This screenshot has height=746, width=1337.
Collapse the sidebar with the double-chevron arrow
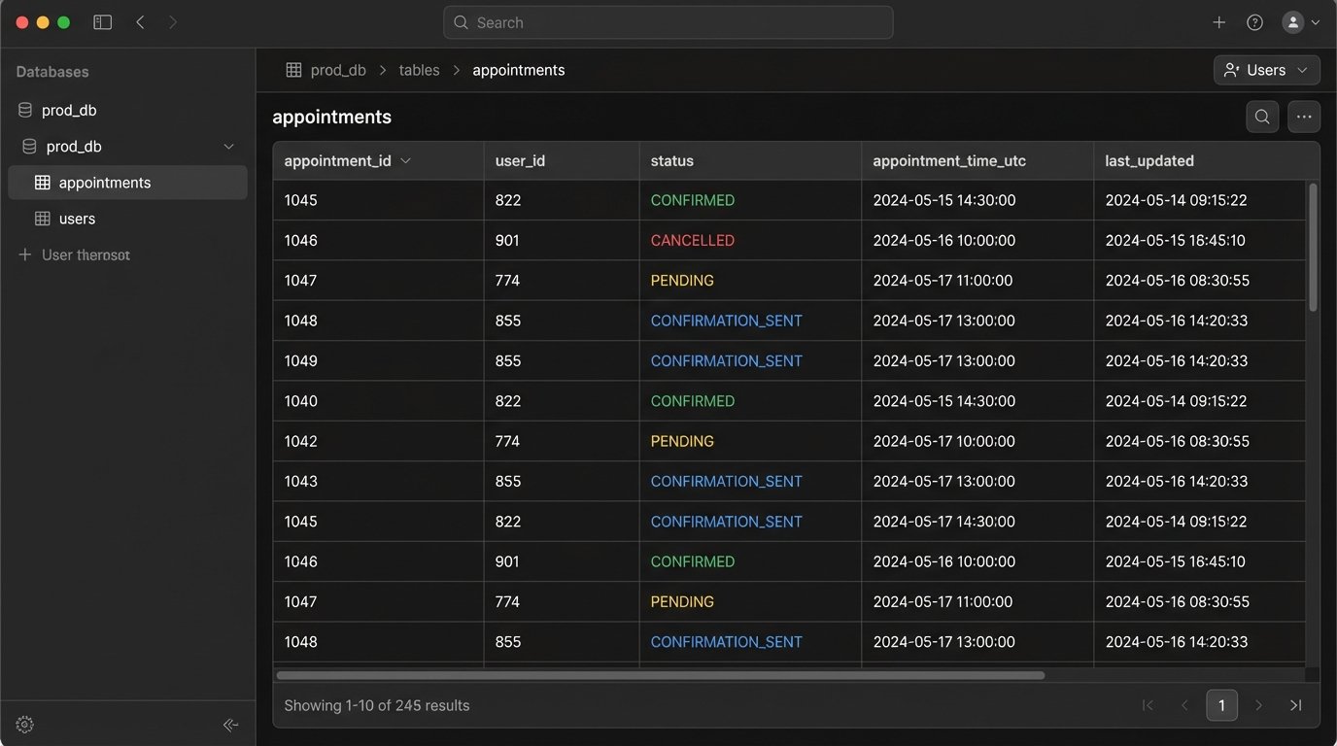(x=231, y=724)
